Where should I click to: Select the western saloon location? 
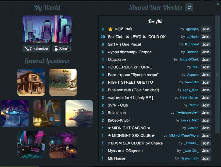(x=31, y=82)
